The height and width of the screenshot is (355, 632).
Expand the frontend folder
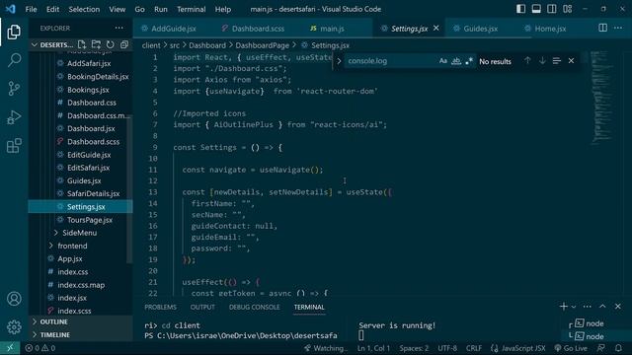coord(72,246)
